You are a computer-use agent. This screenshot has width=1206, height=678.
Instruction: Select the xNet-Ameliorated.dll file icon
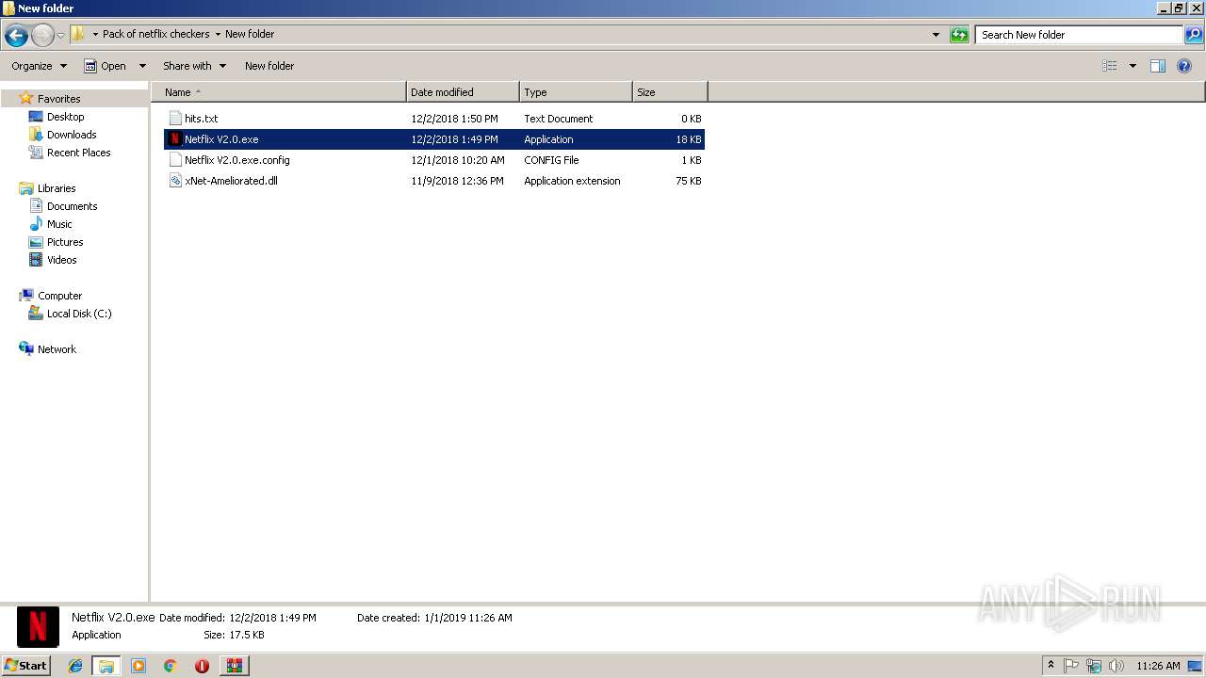(175, 181)
